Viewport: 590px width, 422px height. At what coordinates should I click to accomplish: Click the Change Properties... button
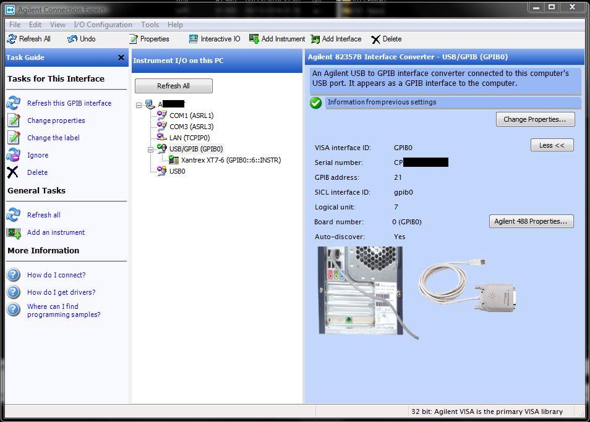tap(535, 119)
